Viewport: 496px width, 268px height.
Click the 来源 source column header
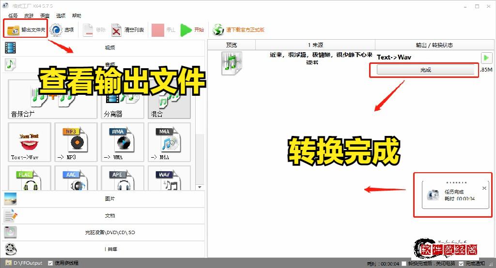pos(315,45)
